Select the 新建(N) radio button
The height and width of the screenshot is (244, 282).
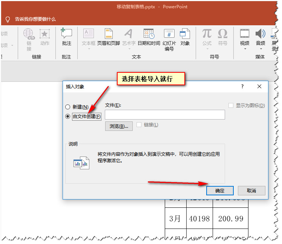tap(67, 107)
